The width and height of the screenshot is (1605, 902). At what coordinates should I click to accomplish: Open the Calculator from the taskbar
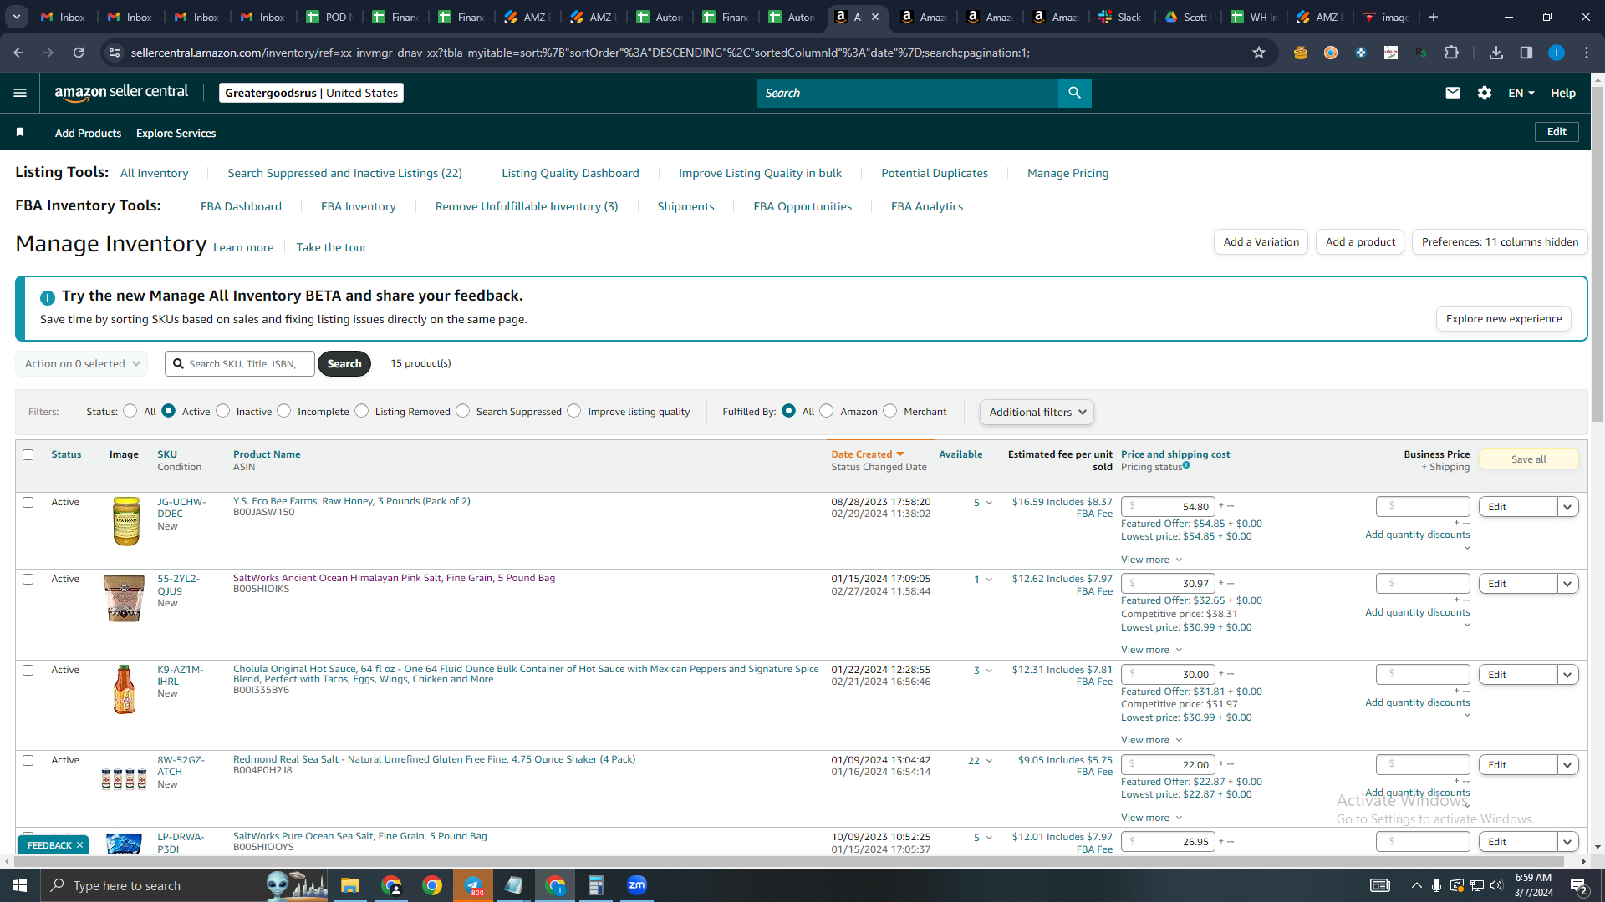(x=596, y=885)
